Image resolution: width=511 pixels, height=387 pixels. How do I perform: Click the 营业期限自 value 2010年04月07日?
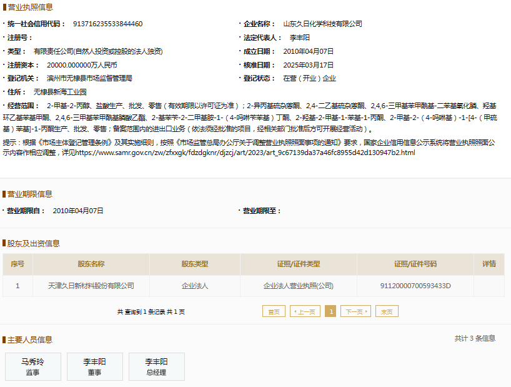78,211
